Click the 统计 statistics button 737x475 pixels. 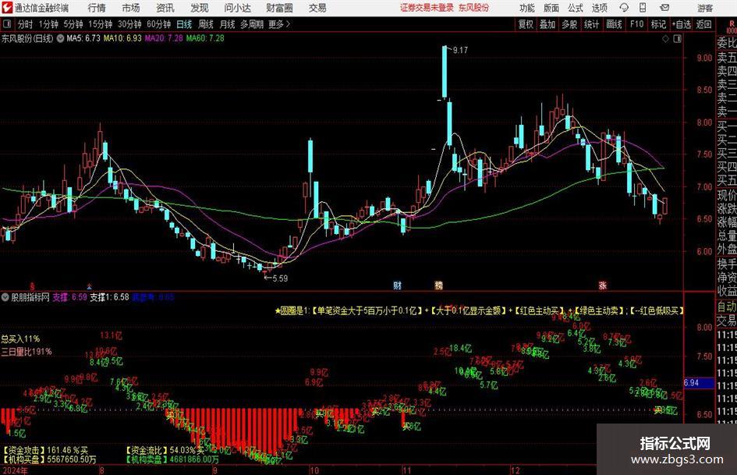tap(591, 24)
